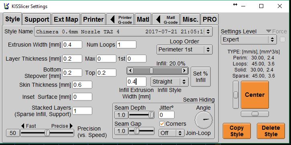Toggle the Force checkbox

point(283,39)
